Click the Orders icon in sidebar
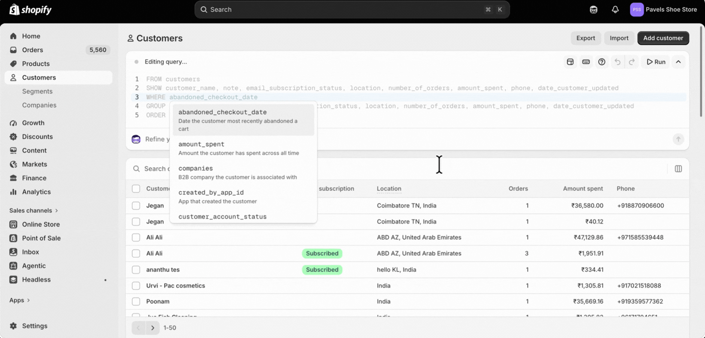705x338 pixels. (14, 50)
